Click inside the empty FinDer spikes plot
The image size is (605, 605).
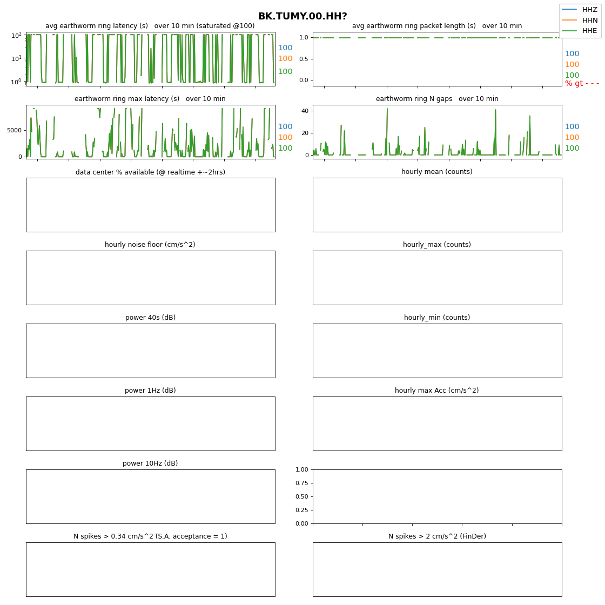tap(437, 569)
